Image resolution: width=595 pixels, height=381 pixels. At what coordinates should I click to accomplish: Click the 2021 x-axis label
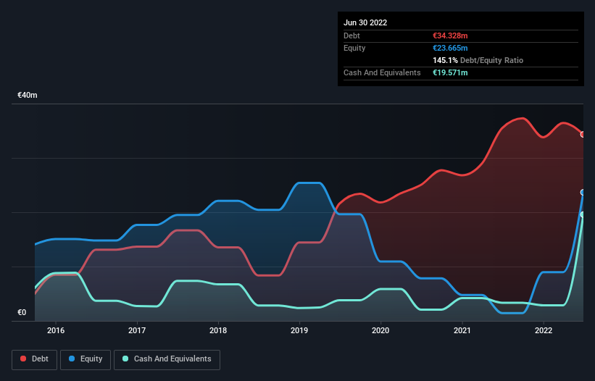(x=462, y=330)
